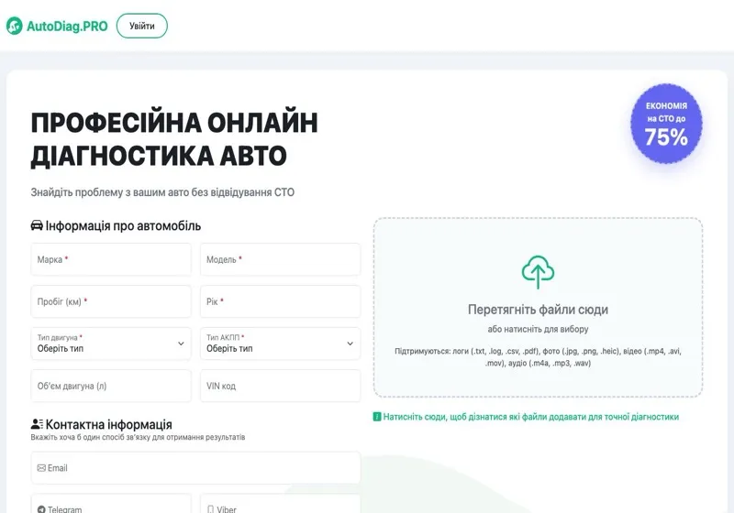Open the Тип двигуна dropdown
The image size is (734, 513).
pos(111,344)
